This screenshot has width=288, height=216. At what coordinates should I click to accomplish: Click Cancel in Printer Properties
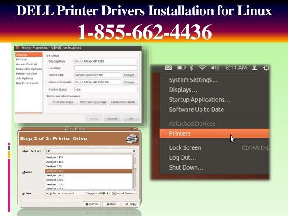point(112,119)
